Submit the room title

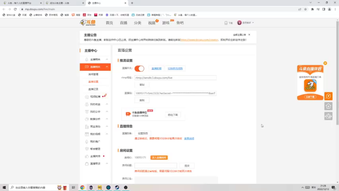pos(187,166)
